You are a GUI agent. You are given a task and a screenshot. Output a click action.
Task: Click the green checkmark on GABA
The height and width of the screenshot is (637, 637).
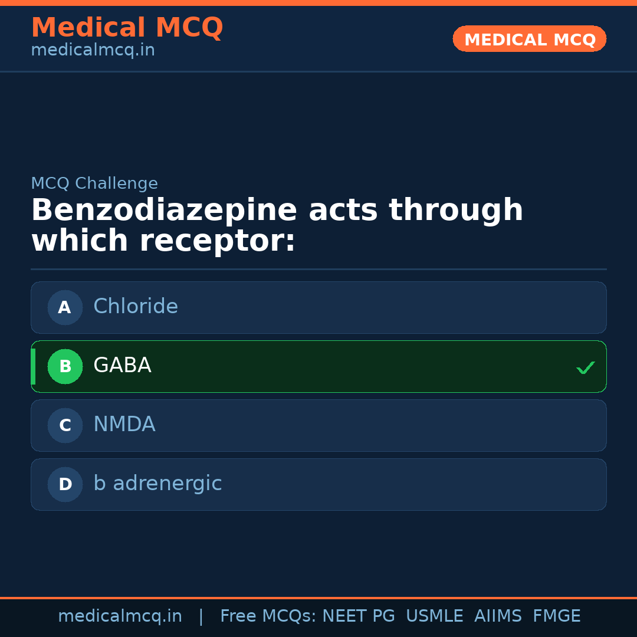click(x=585, y=367)
